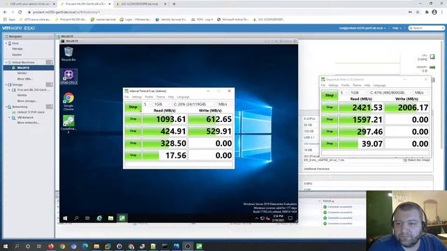Click the 2006.17 write result bar
This screenshot has height=251, width=447.
(406, 107)
